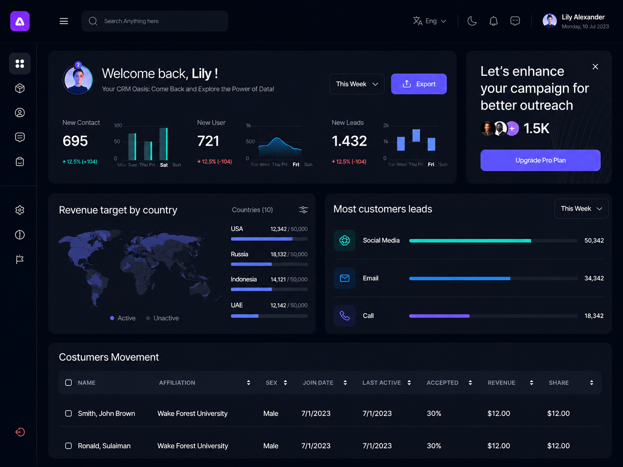Sort by SEX column arrows

pyautogui.click(x=285, y=383)
